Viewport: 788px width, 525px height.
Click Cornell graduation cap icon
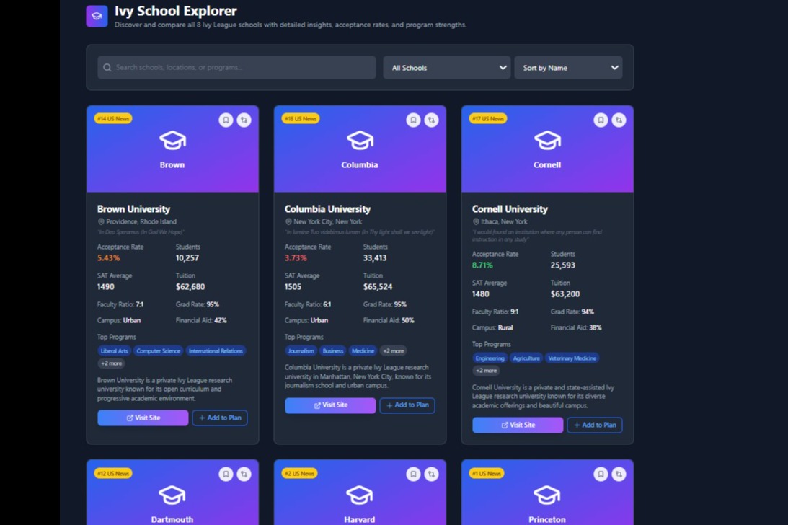[x=547, y=141]
